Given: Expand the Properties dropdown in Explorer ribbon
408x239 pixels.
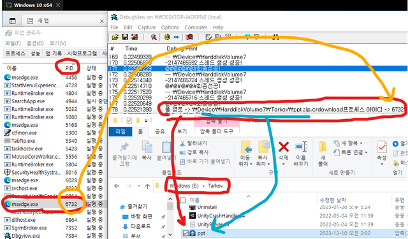Looking at the screenshot, I should [382, 164].
